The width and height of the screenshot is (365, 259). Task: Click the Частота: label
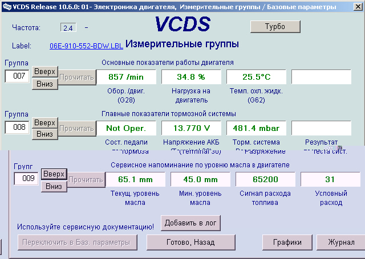[x=26, y=28]
